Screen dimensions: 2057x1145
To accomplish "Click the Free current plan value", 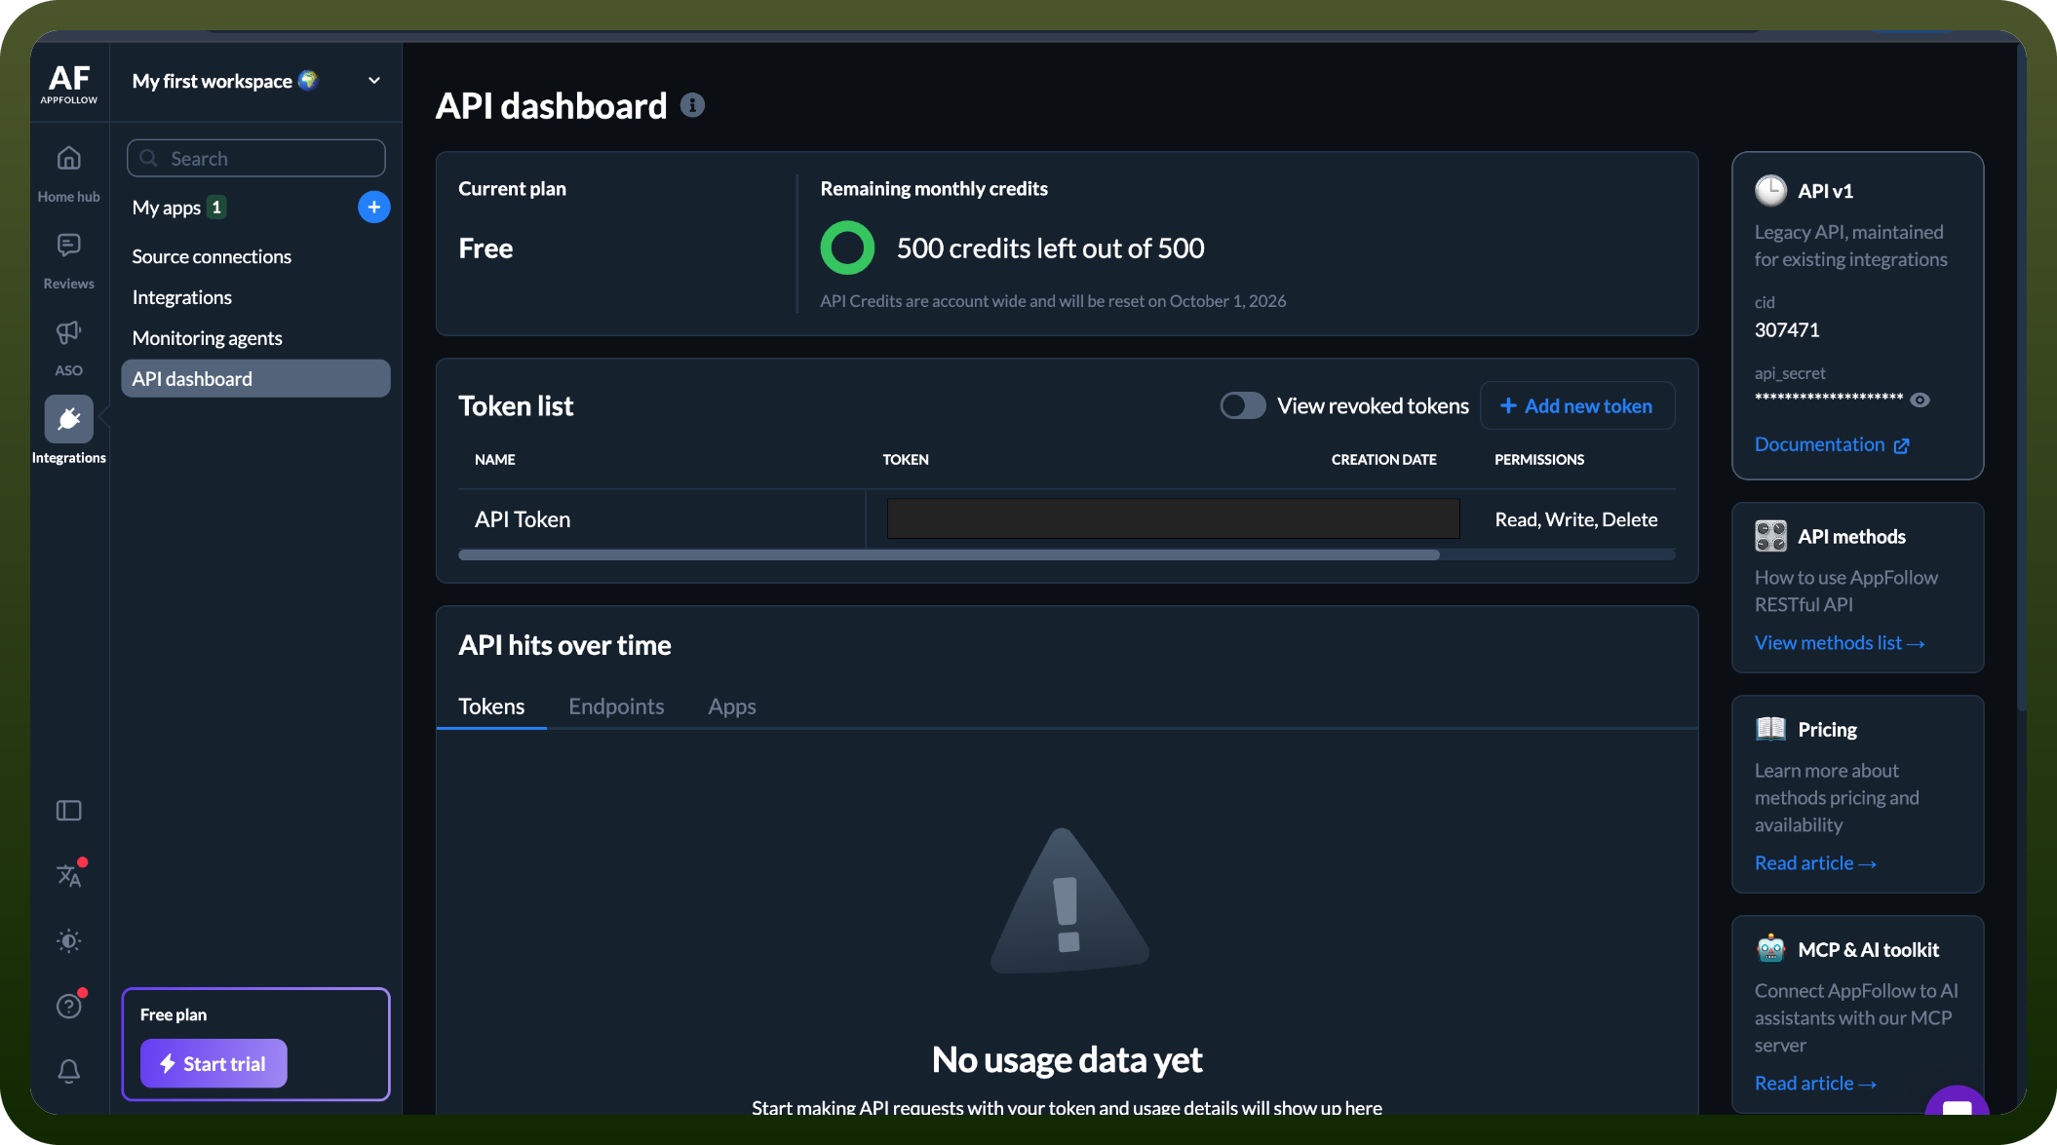I will click(485, 248).
